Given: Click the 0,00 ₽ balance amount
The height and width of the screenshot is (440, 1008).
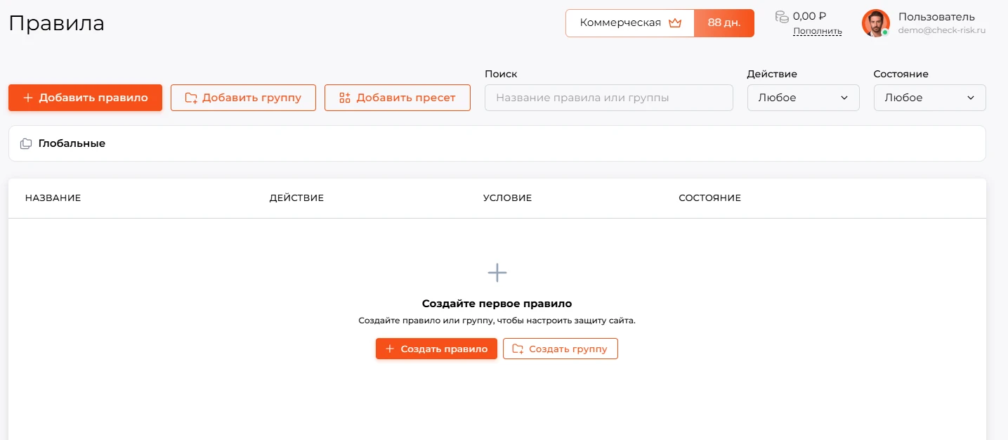Looking at the screenshot, I should [809, 16].
